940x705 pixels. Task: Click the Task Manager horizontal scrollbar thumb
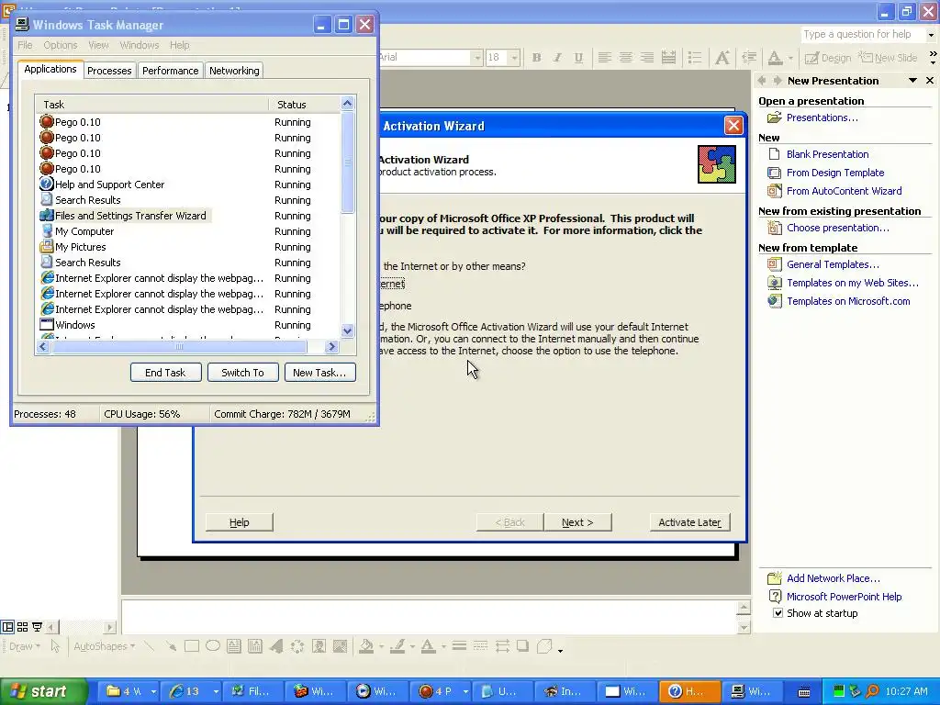click(179, 346)
